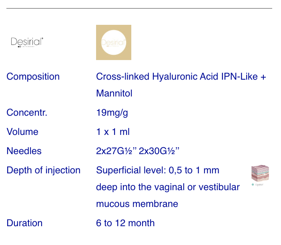Click the word Mannitol
The width and height of the screenshot is (281, 245).
[x=114, y=93]
